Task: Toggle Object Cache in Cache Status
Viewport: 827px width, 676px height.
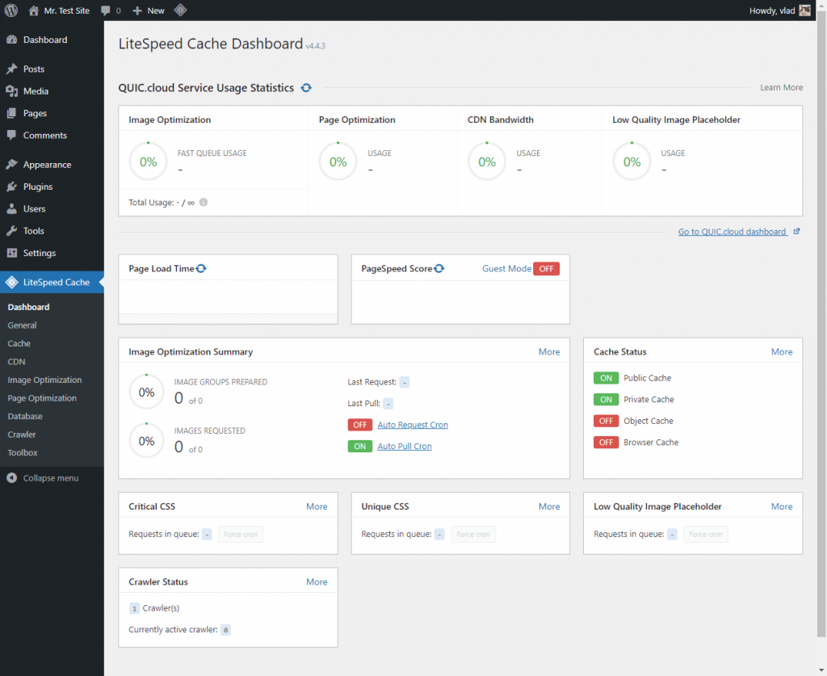Action: (606, 420)
